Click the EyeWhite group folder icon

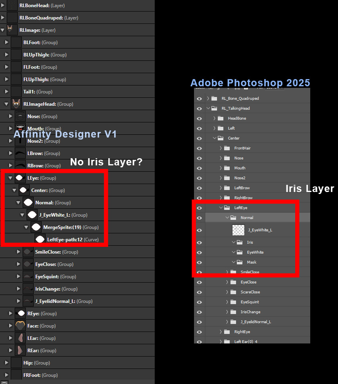coord(240,252)
